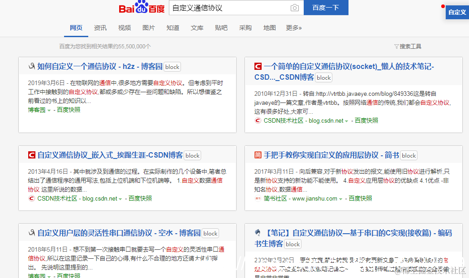The width and height of the screenshot is (469, 278).
Task: Expand the www.jianshu.com source dropdown arrow
Action: tap(340, 199)
